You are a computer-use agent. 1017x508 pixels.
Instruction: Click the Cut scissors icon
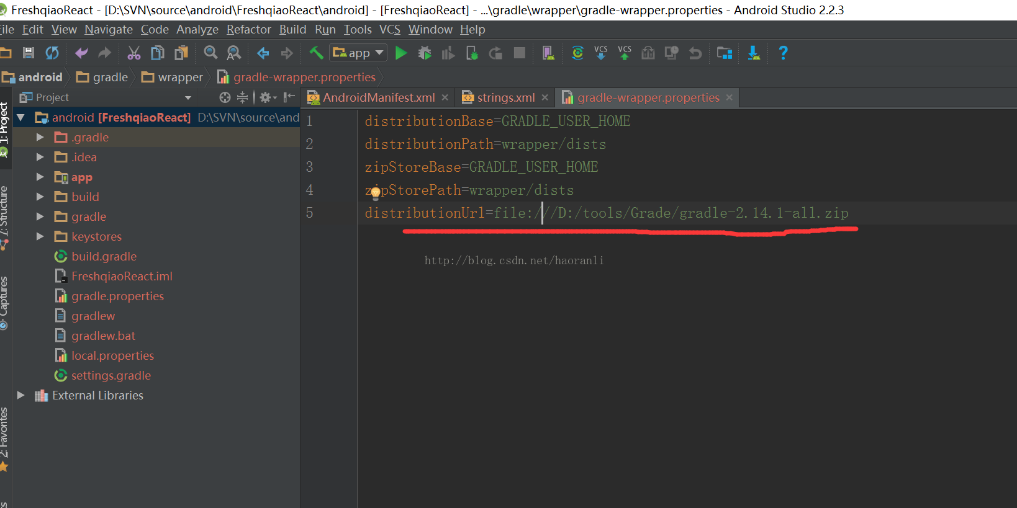point(134,53)
